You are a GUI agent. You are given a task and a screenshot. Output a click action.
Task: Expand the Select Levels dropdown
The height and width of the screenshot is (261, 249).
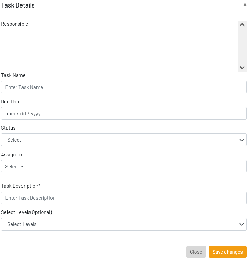click(124, 224)
